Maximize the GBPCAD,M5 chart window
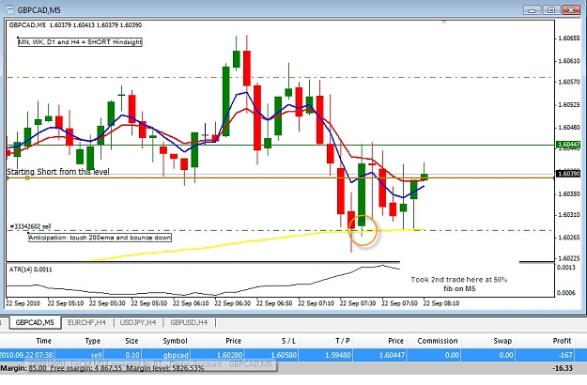 click(x=551, y=10)
